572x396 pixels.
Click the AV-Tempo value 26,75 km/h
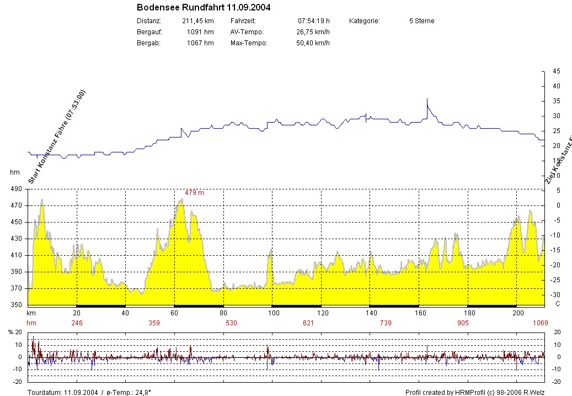click(x=313, y=32)
